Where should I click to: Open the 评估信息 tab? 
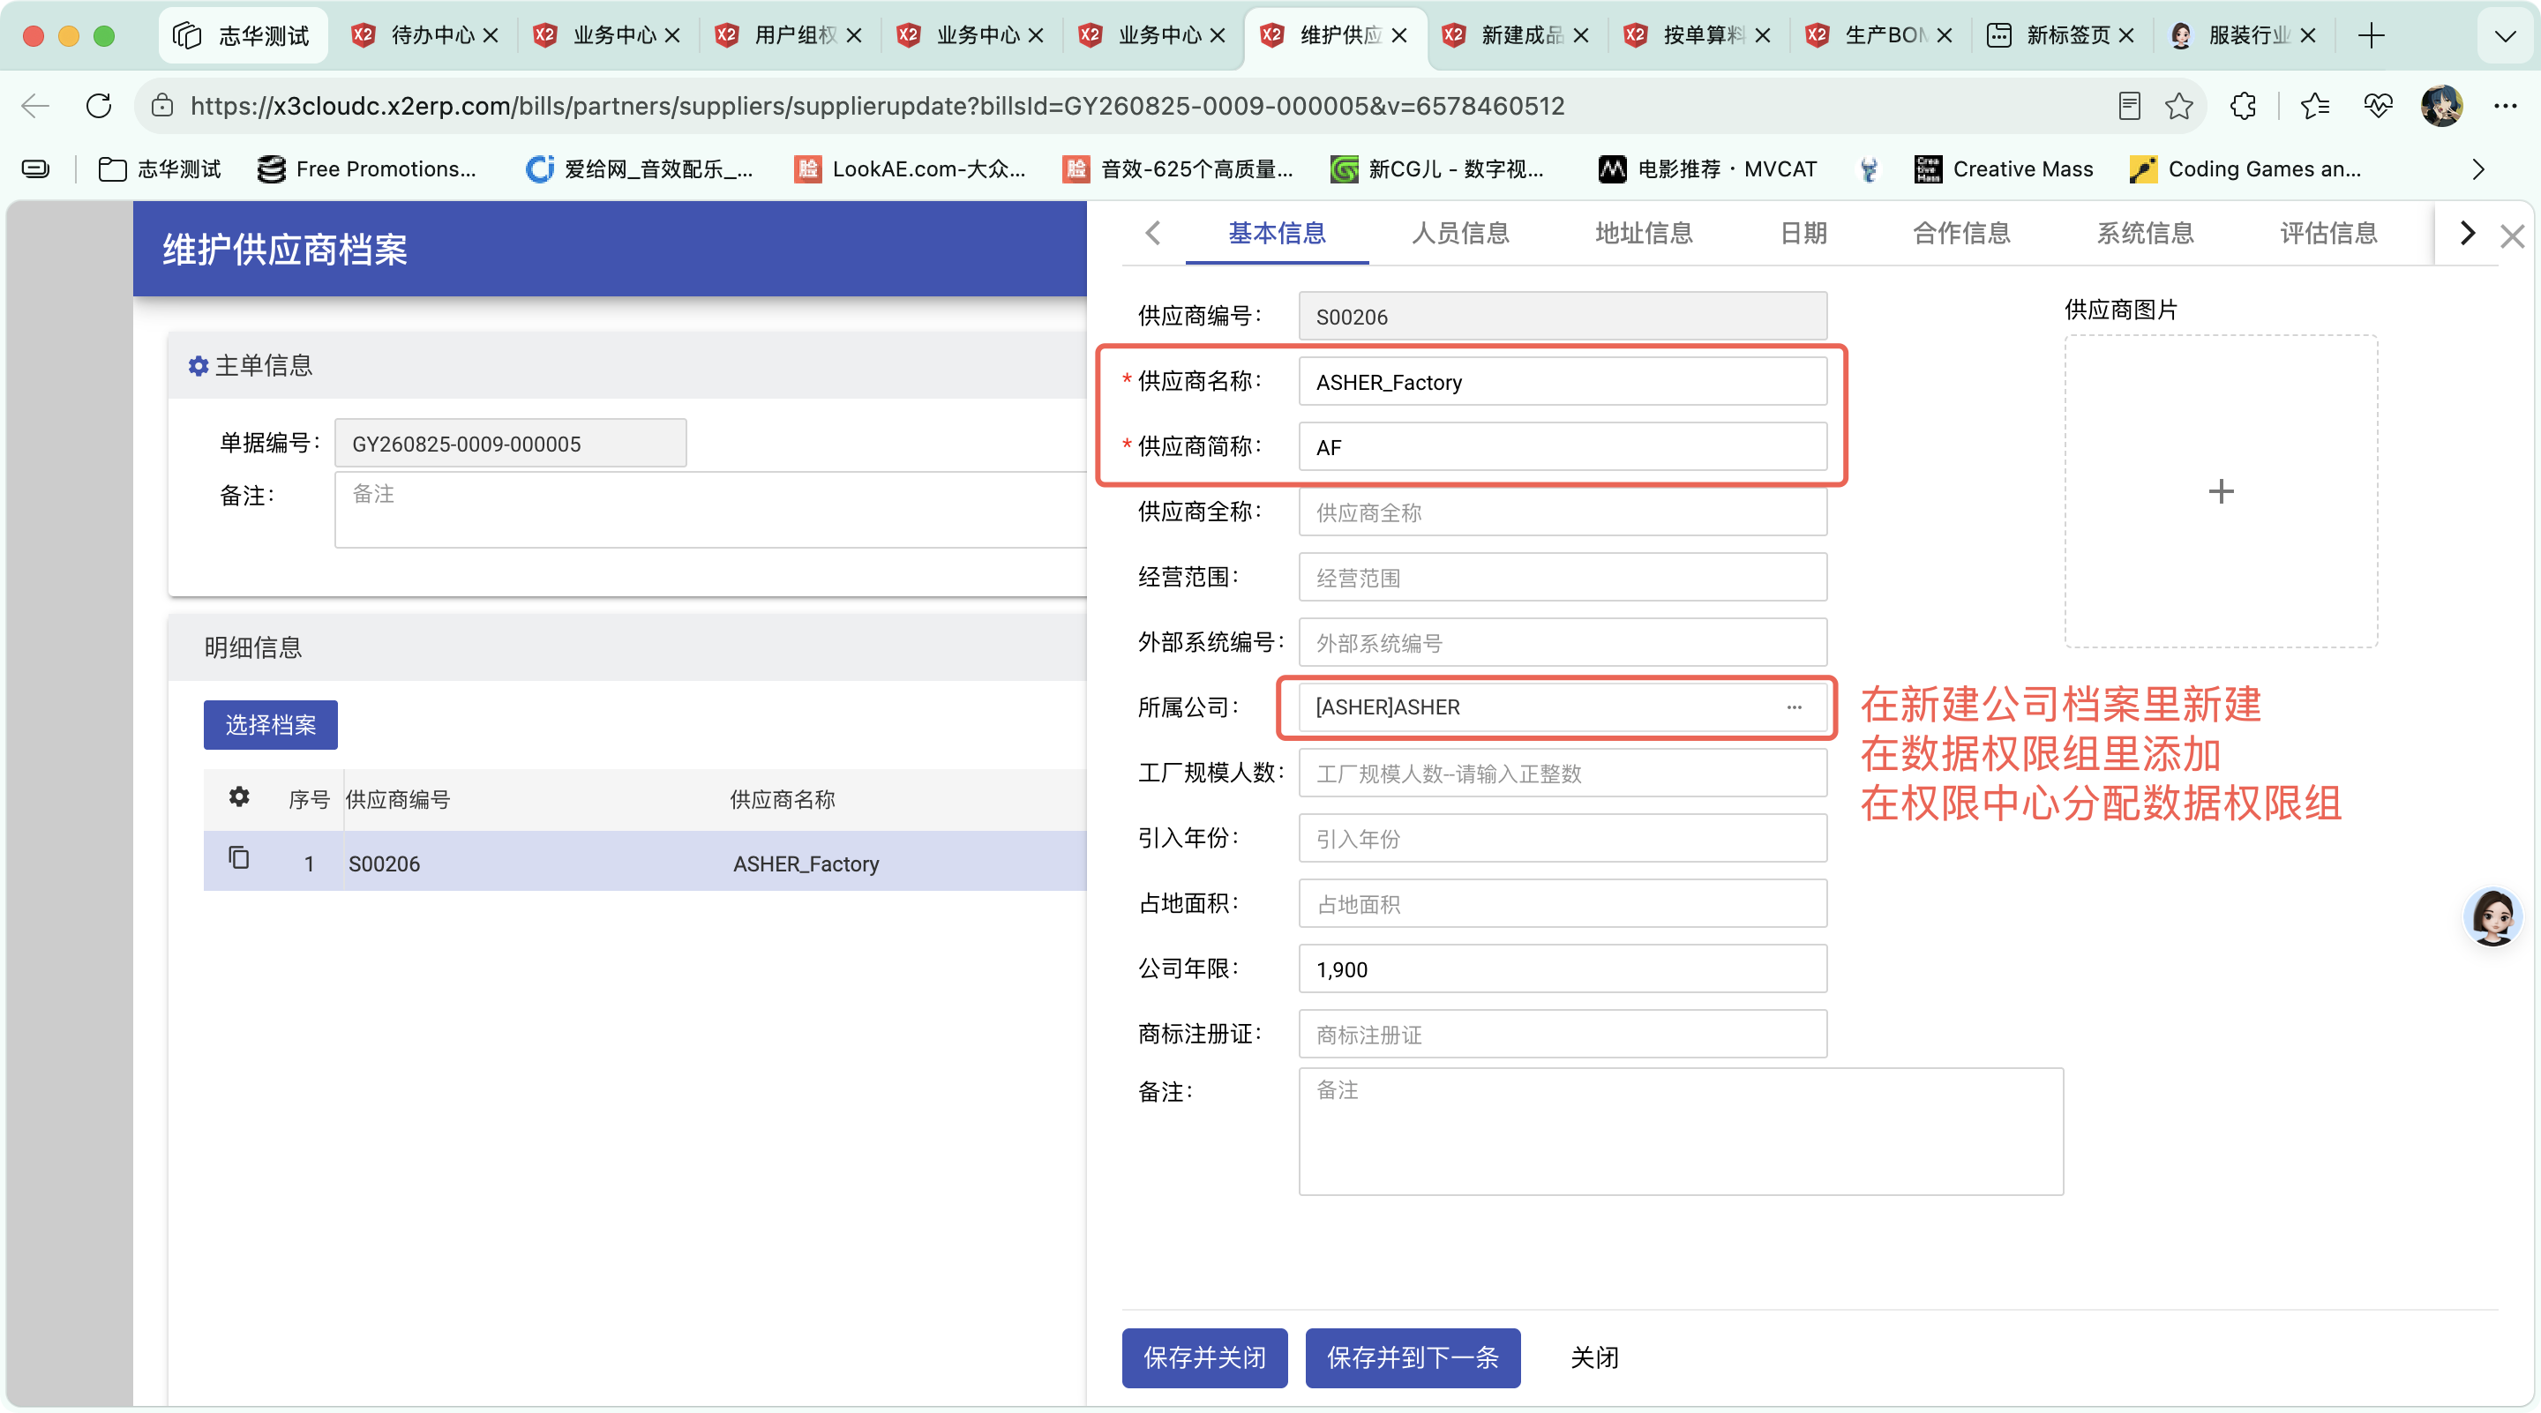[2328, 234]
